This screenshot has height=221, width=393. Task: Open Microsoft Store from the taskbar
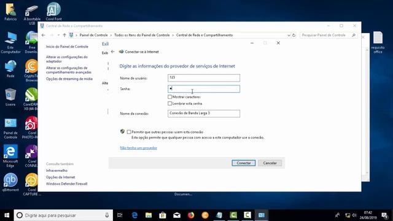163,215
